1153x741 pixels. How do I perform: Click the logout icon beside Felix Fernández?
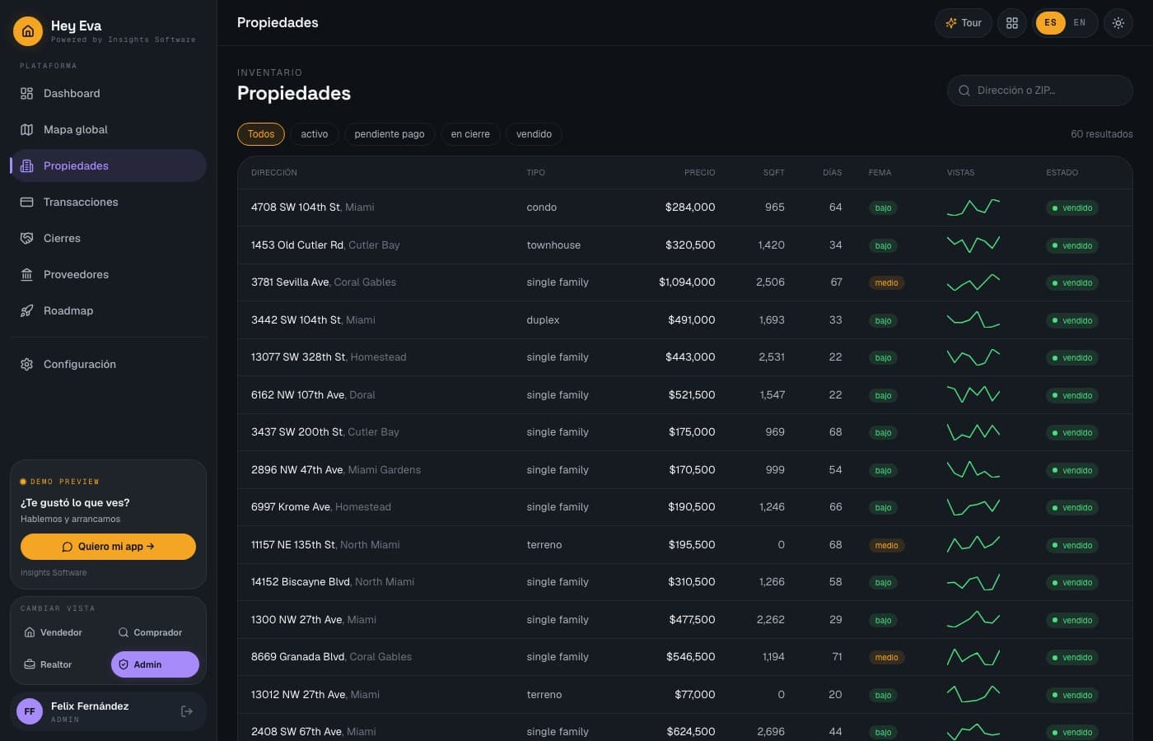pos(187,711)
